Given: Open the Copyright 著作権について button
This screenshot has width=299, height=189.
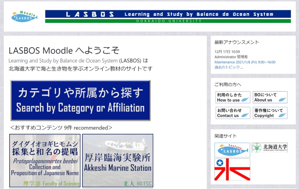Looking at the screenshot, I should coord(270,113).
